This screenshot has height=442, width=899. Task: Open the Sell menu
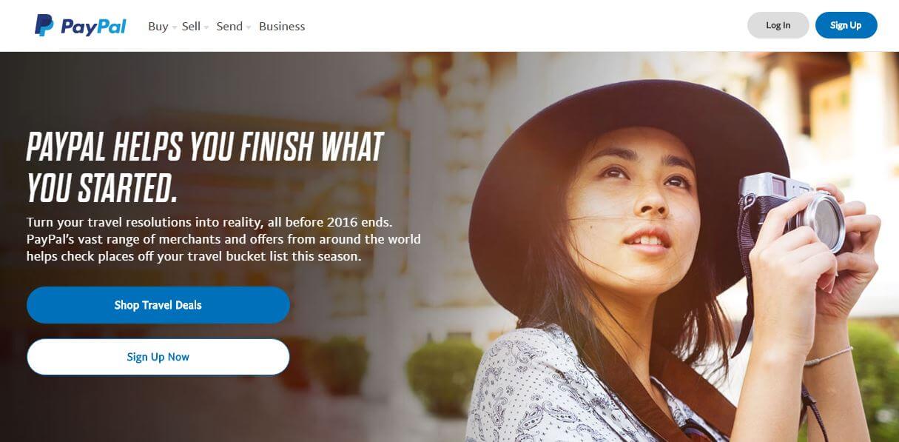coord(191,26)
